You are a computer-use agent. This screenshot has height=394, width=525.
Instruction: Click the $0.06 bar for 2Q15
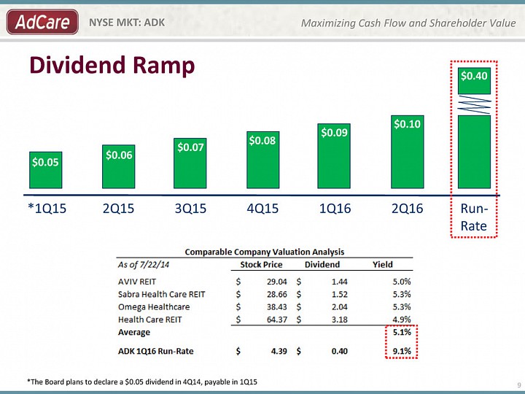point(119,166)
